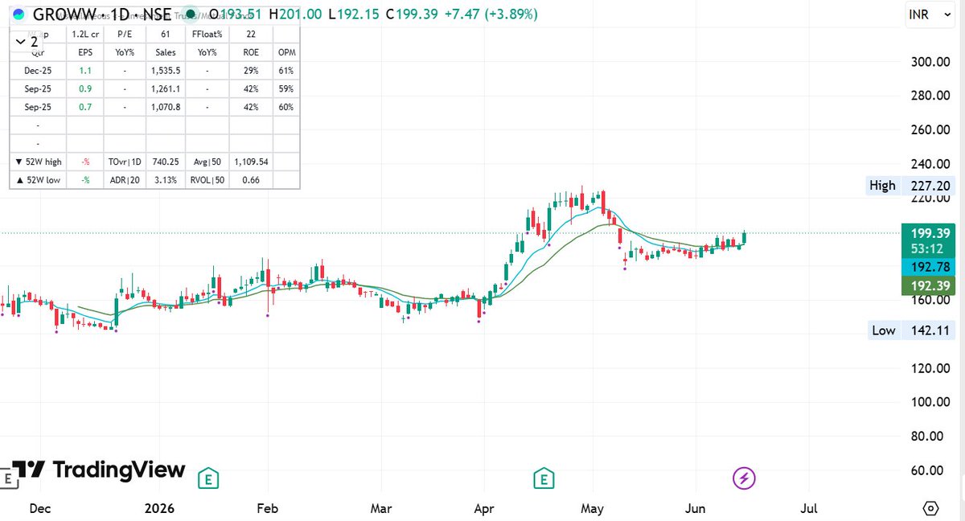Click the high value H201.00
Viewport: 965px width, 521px height.
click(x=295, y=14)
